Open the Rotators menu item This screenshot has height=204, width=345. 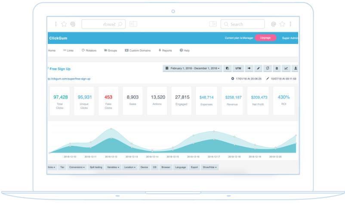pos(89,50)
